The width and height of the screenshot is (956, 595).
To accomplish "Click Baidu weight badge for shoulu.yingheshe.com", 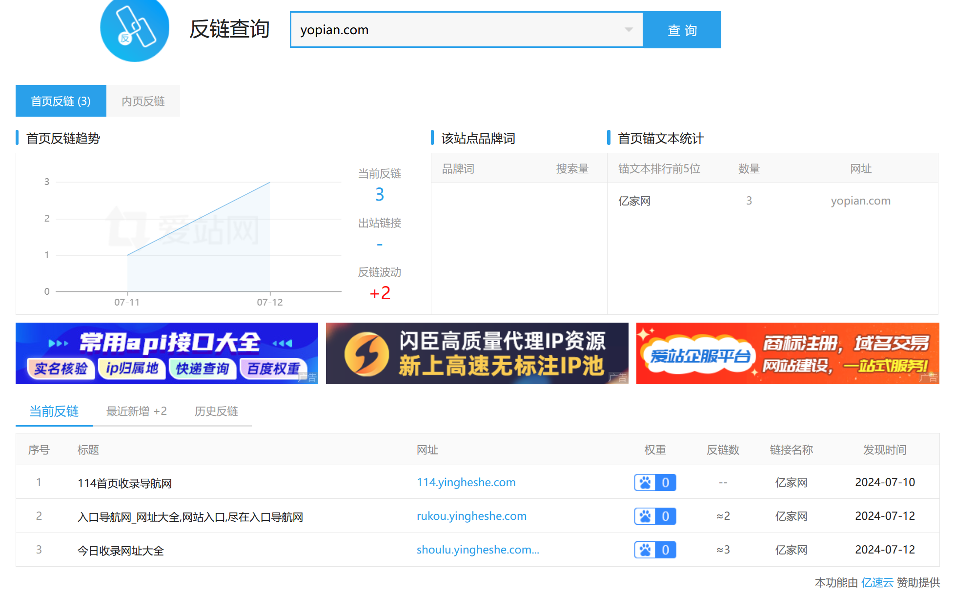I will click(655, 550).
